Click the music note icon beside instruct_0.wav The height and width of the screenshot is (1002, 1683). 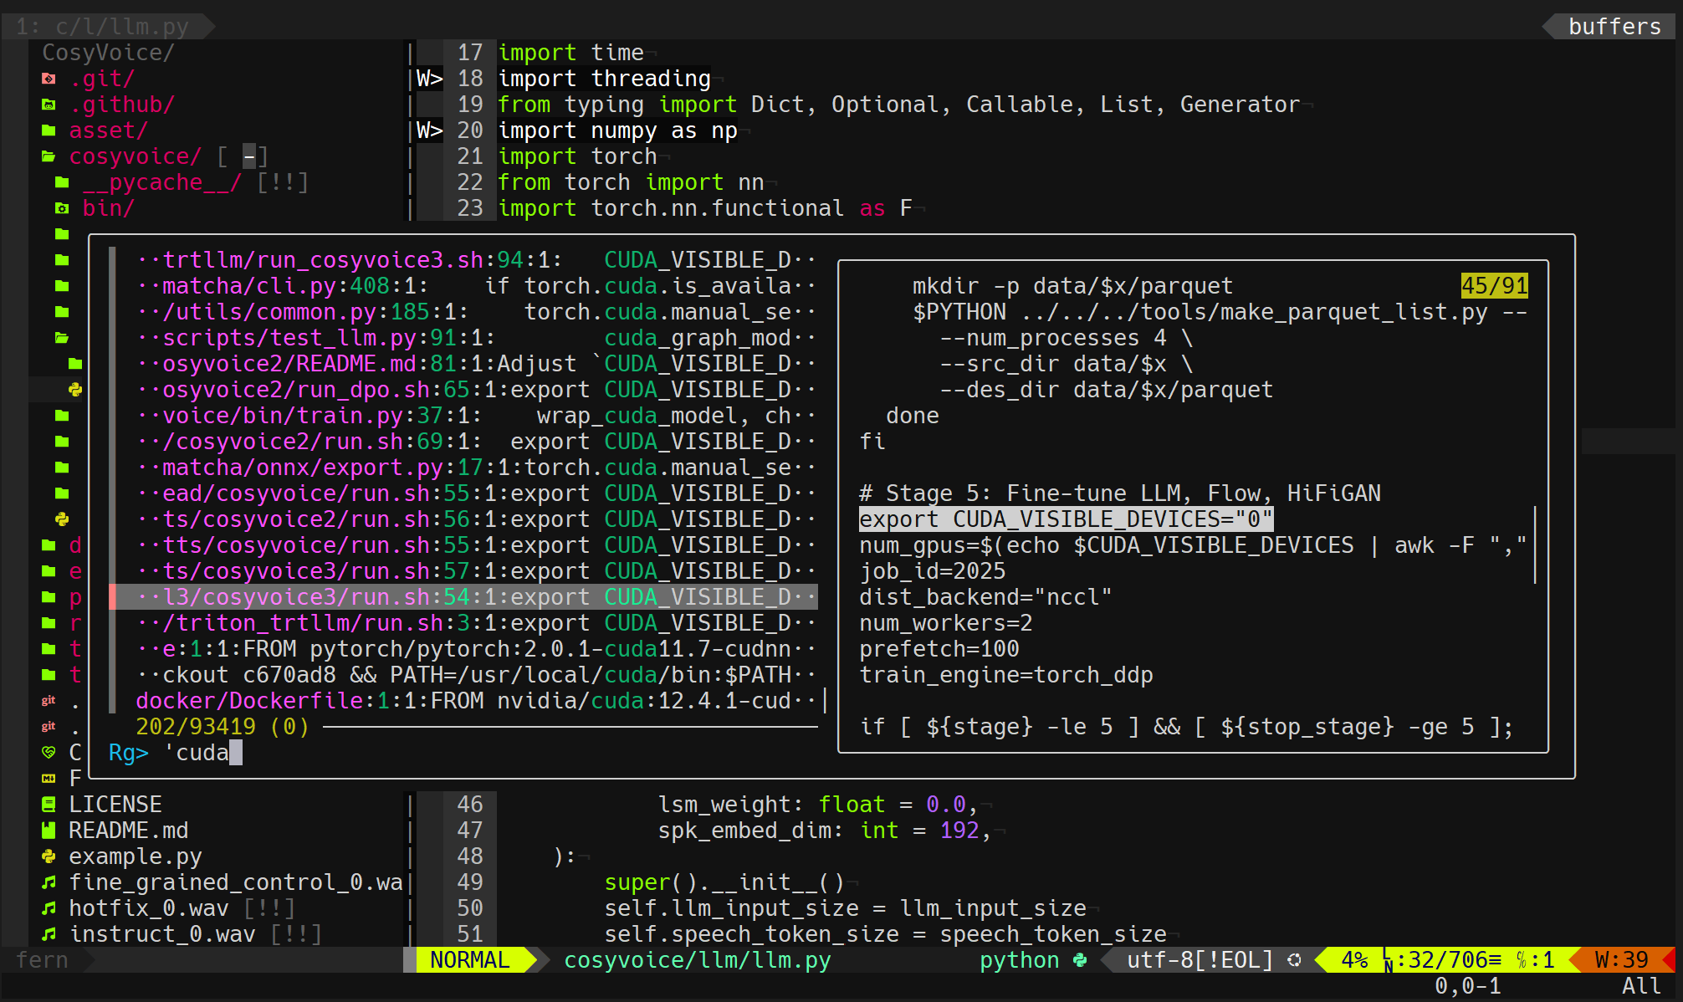[x=49, y=933]
